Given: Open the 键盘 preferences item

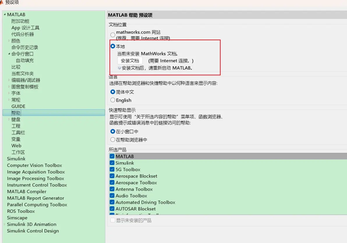Looking at the screenshot, I should click(16, 119).
